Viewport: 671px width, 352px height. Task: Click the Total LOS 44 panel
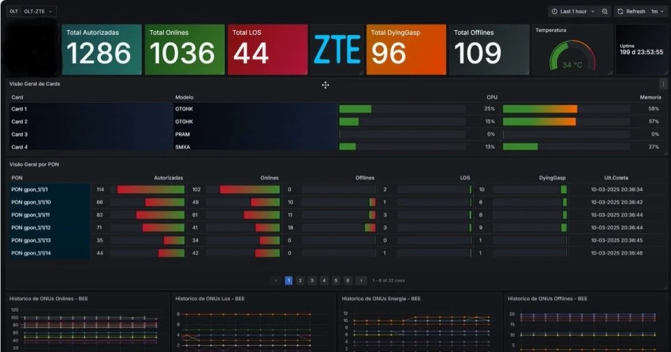[268, 49]
